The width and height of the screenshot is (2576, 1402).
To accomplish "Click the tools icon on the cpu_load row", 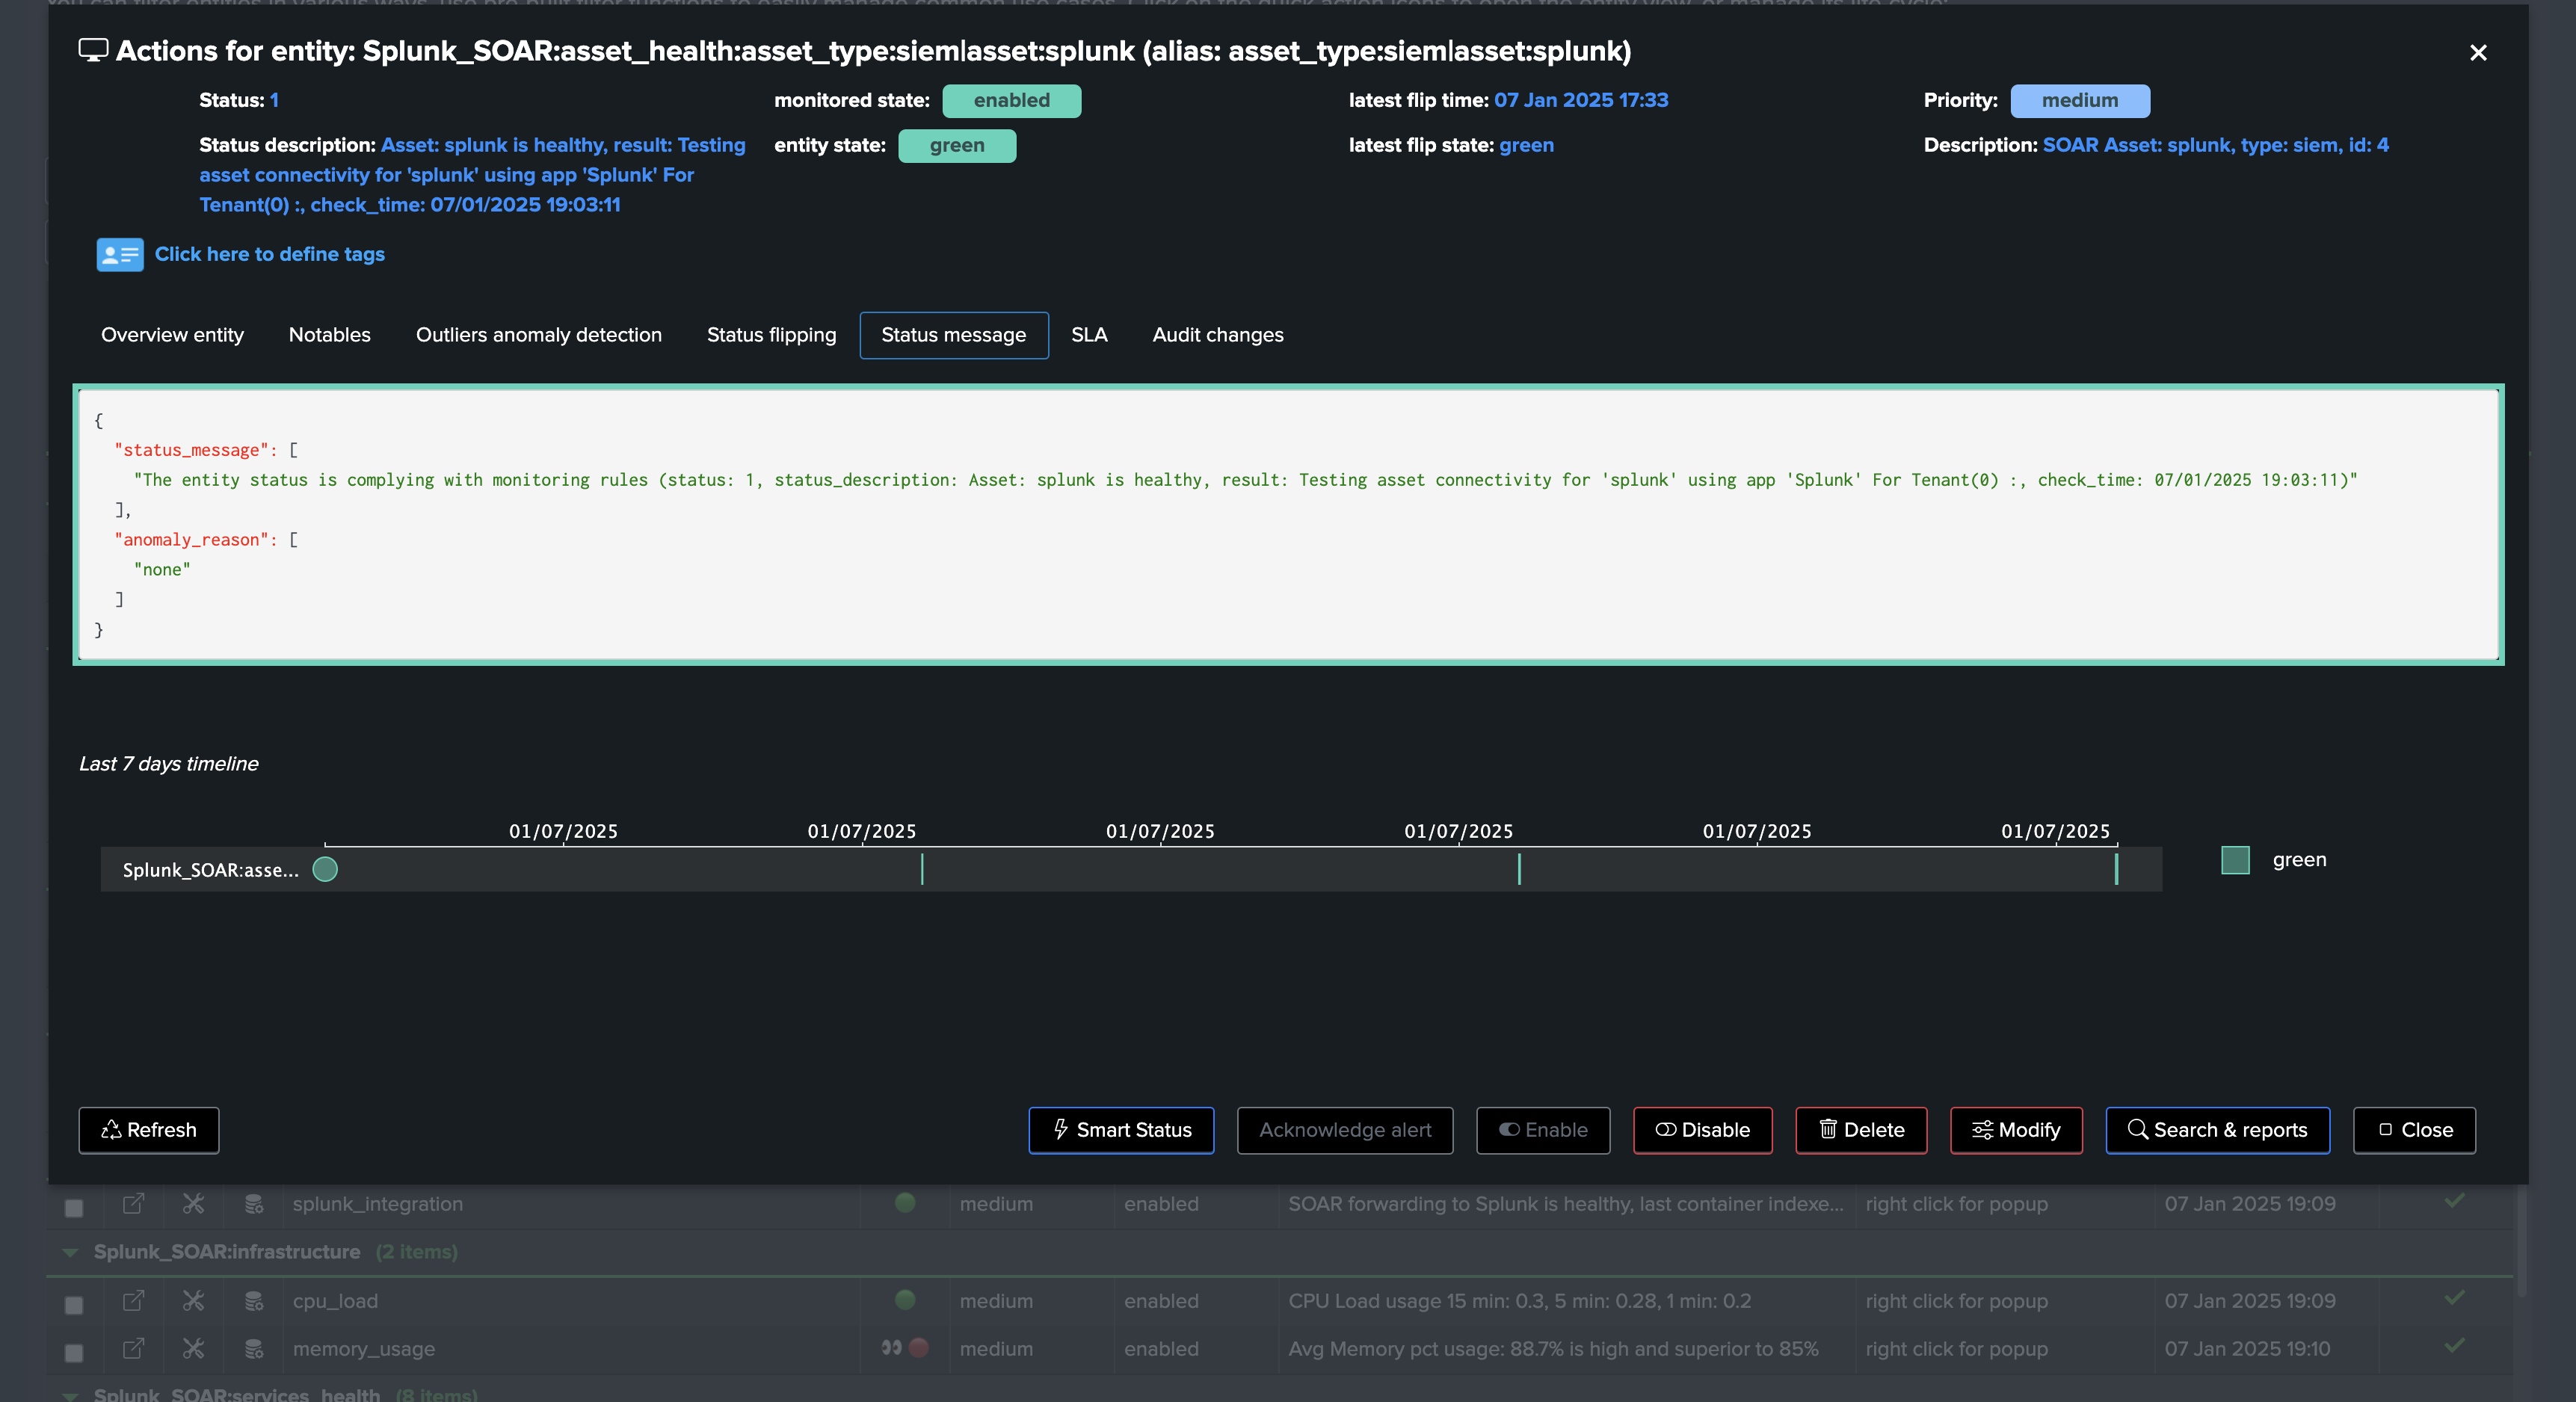I will (x=193, y=1301).
